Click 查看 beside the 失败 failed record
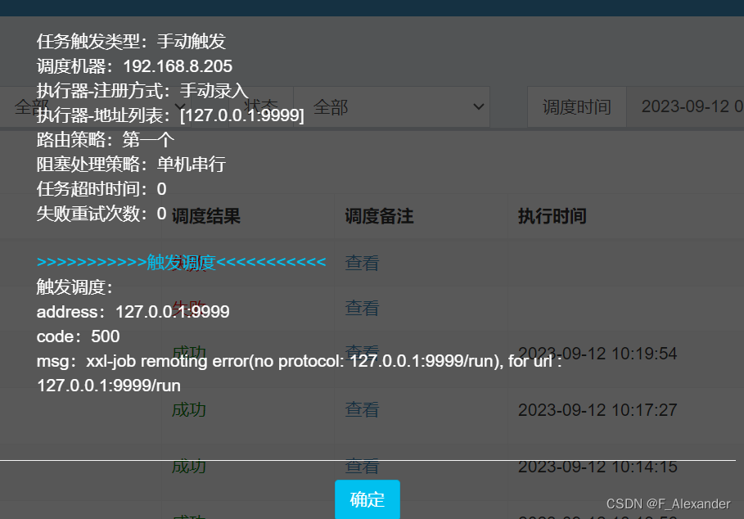The width and height of the screenshot is (744, 519). click(x=361, y=309)
